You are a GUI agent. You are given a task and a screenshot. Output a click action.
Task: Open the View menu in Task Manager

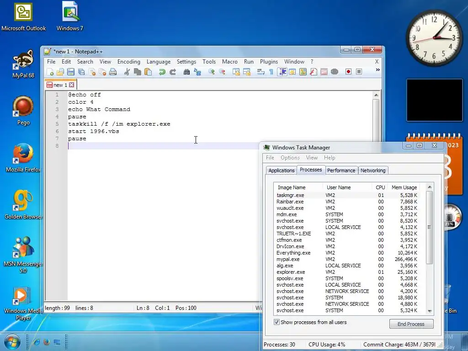click(x=312, y=158)
